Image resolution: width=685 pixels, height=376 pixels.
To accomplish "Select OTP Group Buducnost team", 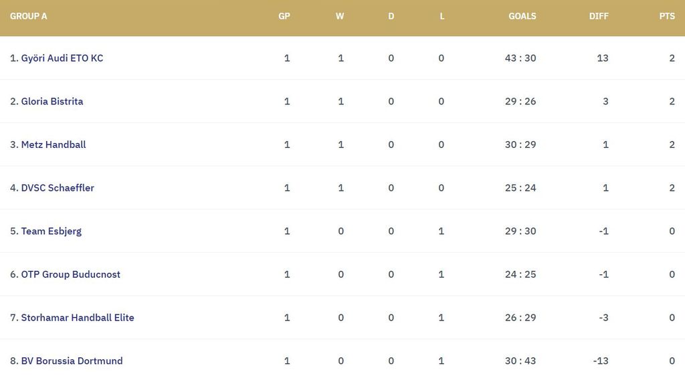I will [70, 274].
